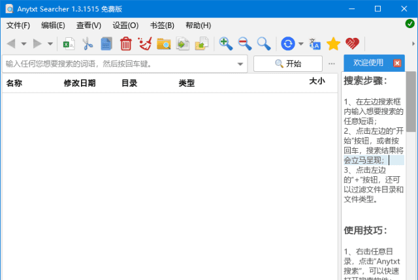418x280 pixels.
Task: Click the yellow star bookmark icon
Action: 333,44
